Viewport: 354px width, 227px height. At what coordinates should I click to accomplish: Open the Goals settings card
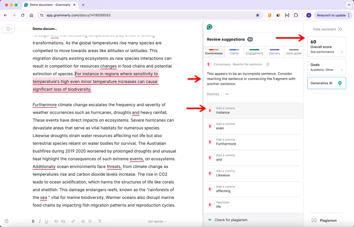326,67
